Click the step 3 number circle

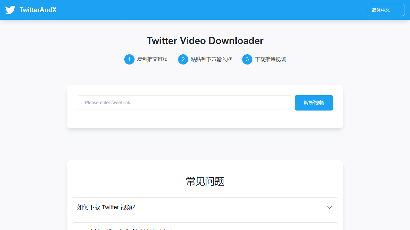[247, 59]
